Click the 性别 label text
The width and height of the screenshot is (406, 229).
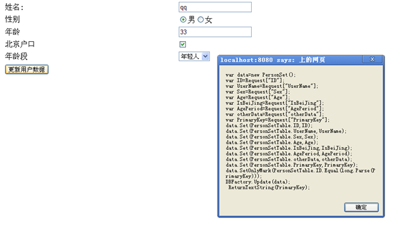12,20
